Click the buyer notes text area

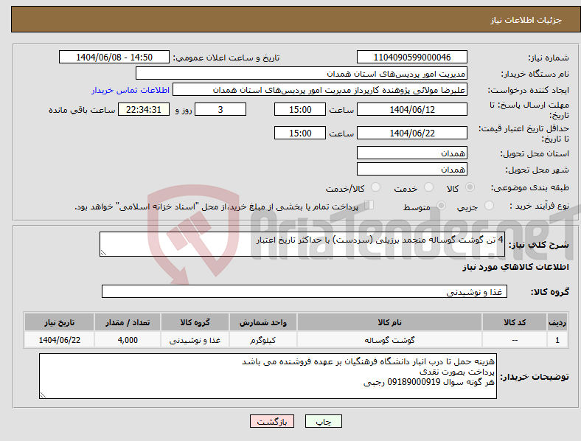click(x=268, y=376)
